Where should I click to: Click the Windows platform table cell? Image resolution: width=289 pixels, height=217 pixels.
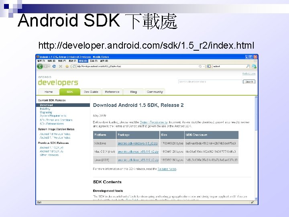tap(104, 143)
